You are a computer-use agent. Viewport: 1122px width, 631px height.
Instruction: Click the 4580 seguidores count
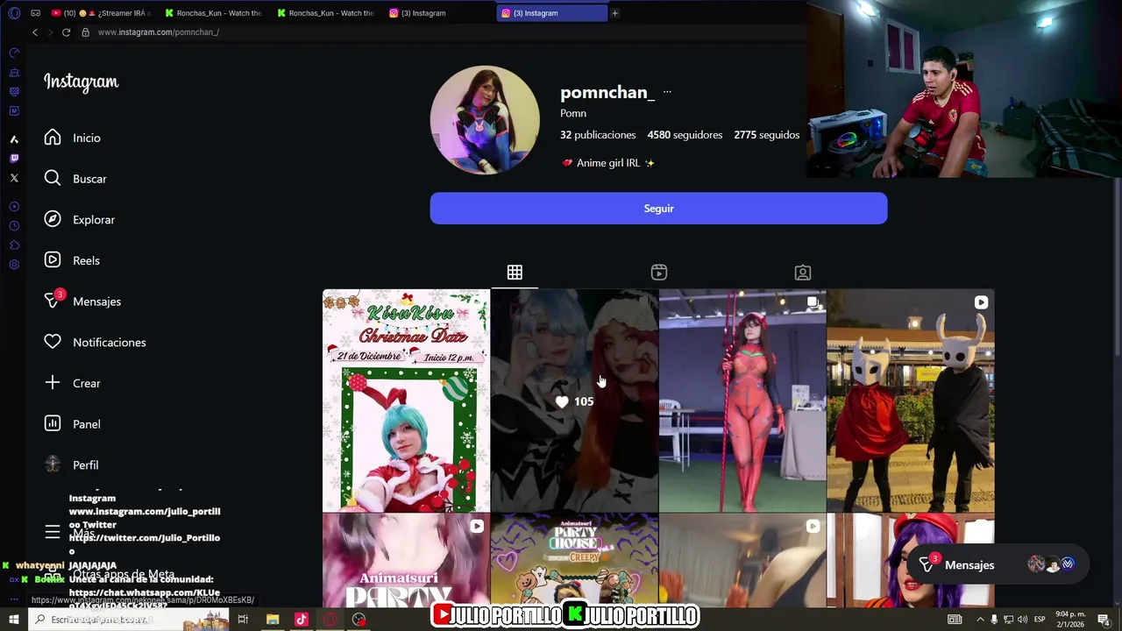pos(685,135)
